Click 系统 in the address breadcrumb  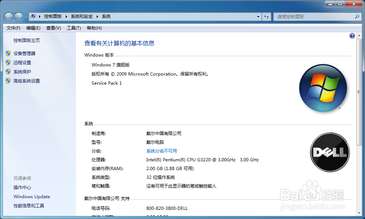click(x=106, y=16)
